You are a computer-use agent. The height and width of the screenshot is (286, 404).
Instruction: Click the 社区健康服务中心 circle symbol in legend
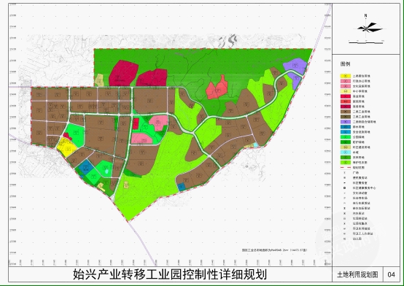345,188
